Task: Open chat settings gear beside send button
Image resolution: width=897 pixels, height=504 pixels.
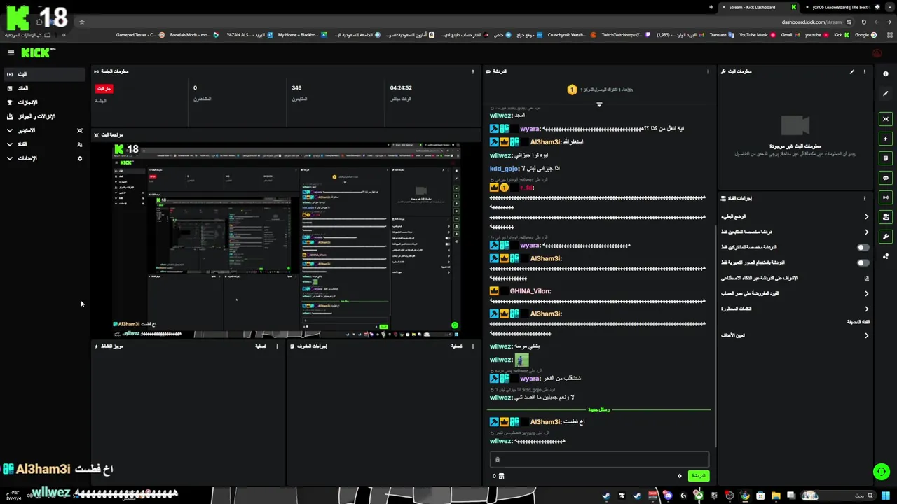Action: point(679,475)
